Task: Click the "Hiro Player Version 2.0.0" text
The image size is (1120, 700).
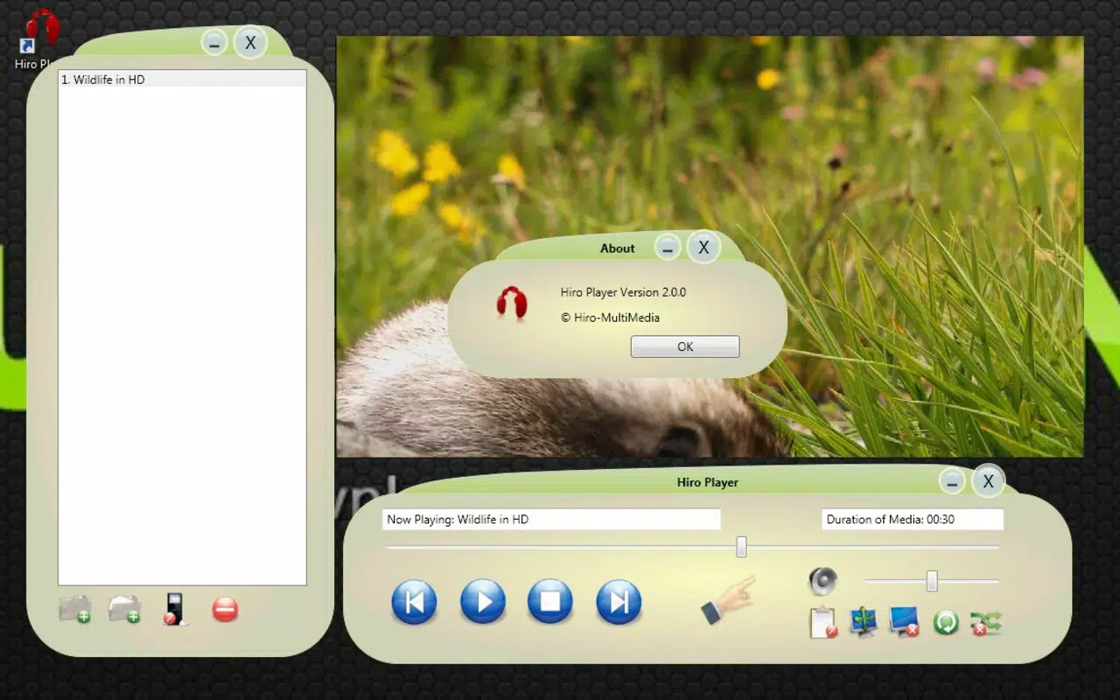Action: pyautogui.click(x=623, y=292)
